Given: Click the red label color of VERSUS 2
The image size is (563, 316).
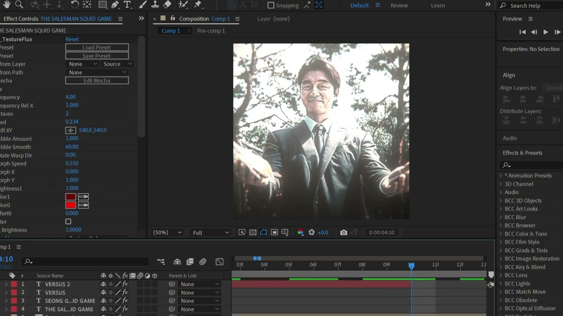Looking at the screenshot, I should click(14, 284).
